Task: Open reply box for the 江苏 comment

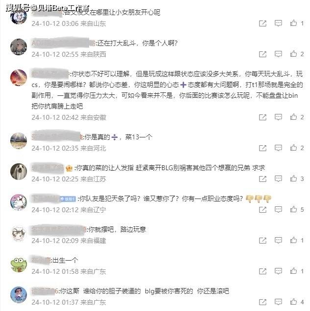Action: (278, 178)
